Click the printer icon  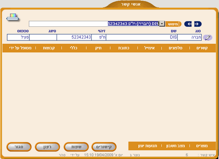point(12,17)
